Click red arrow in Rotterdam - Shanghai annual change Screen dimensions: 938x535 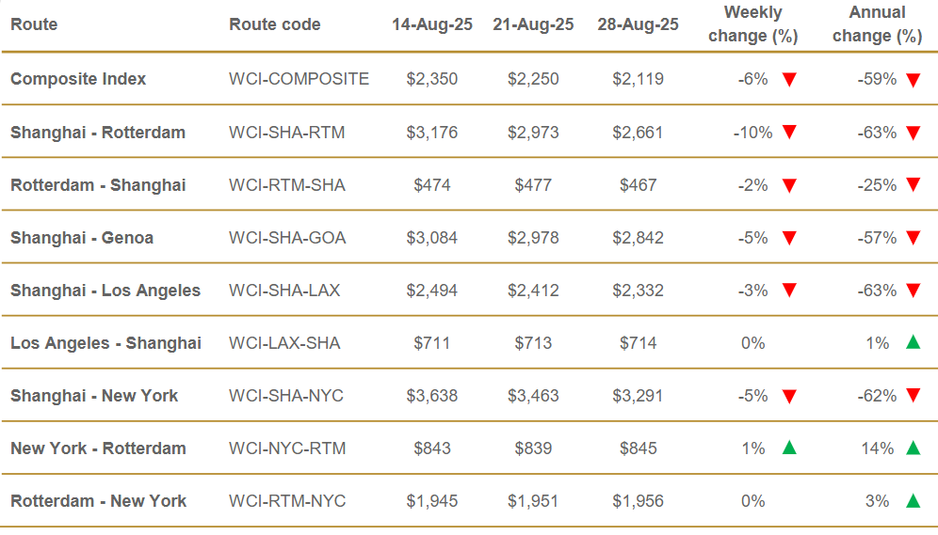click(x=913, y=185)
